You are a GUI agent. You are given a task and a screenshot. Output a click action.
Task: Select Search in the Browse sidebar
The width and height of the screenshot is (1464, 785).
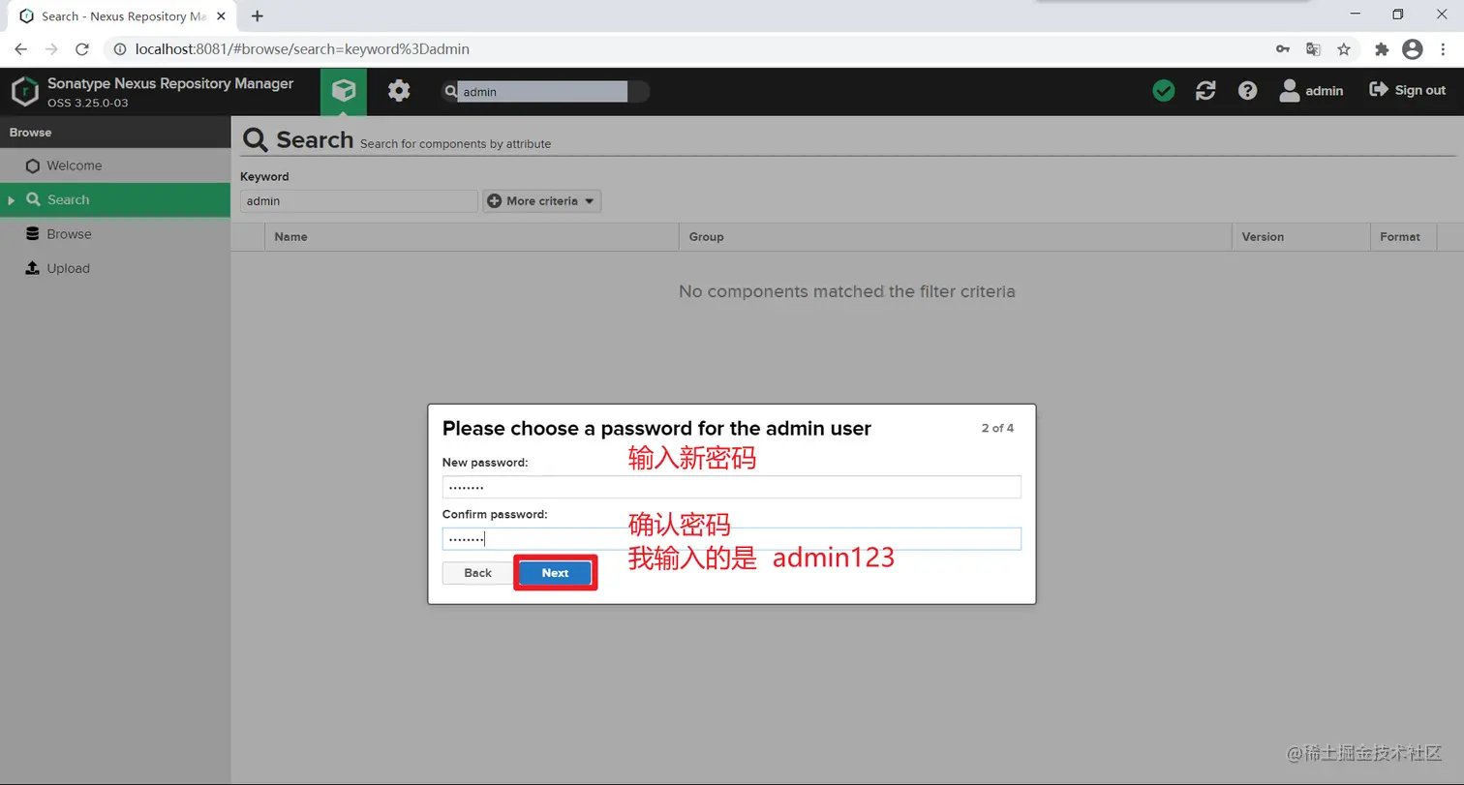115,199
